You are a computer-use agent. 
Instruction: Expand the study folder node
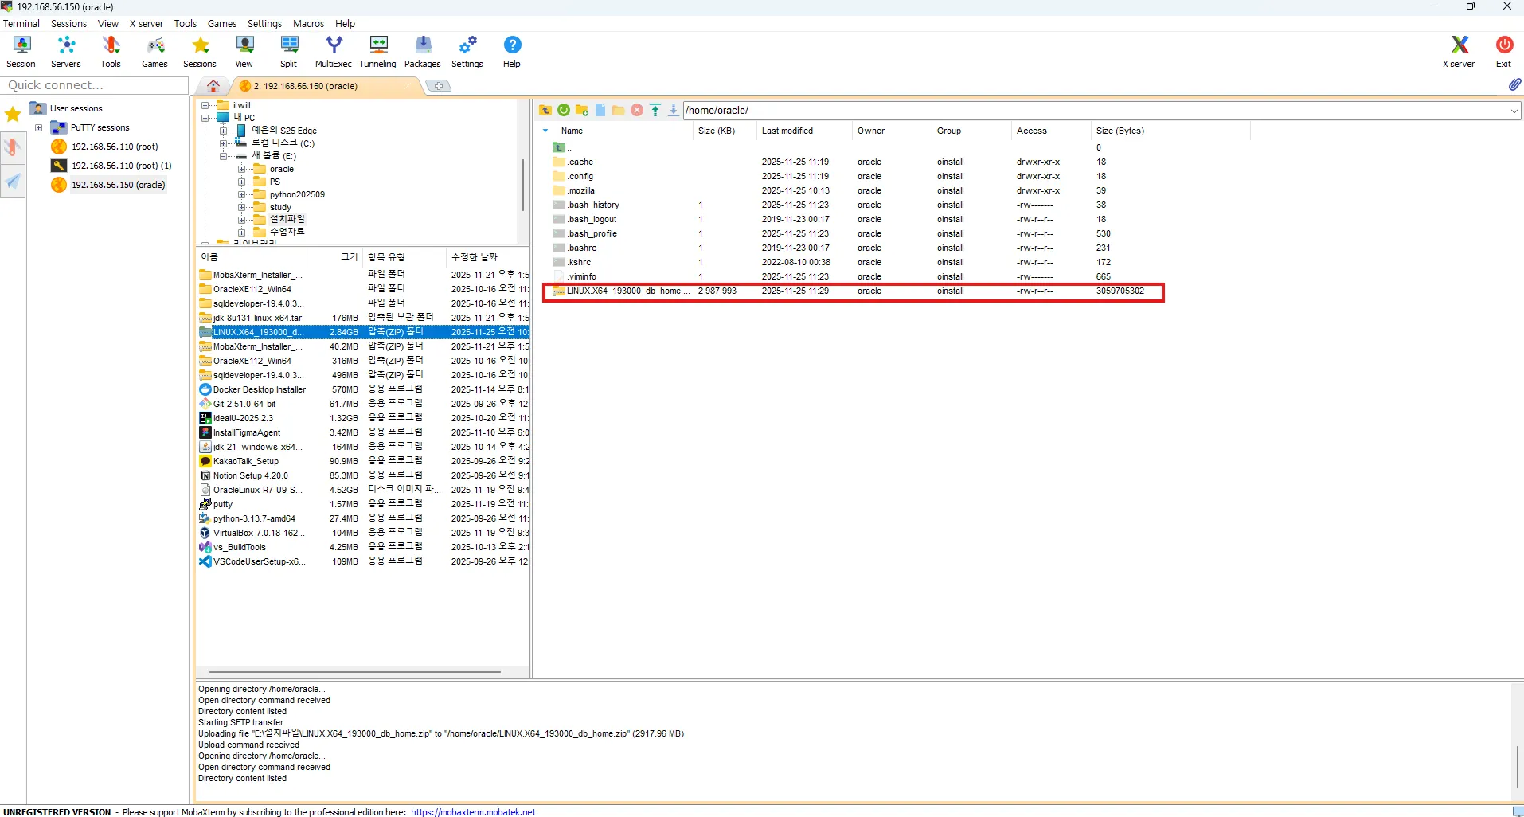coord(242,207)
